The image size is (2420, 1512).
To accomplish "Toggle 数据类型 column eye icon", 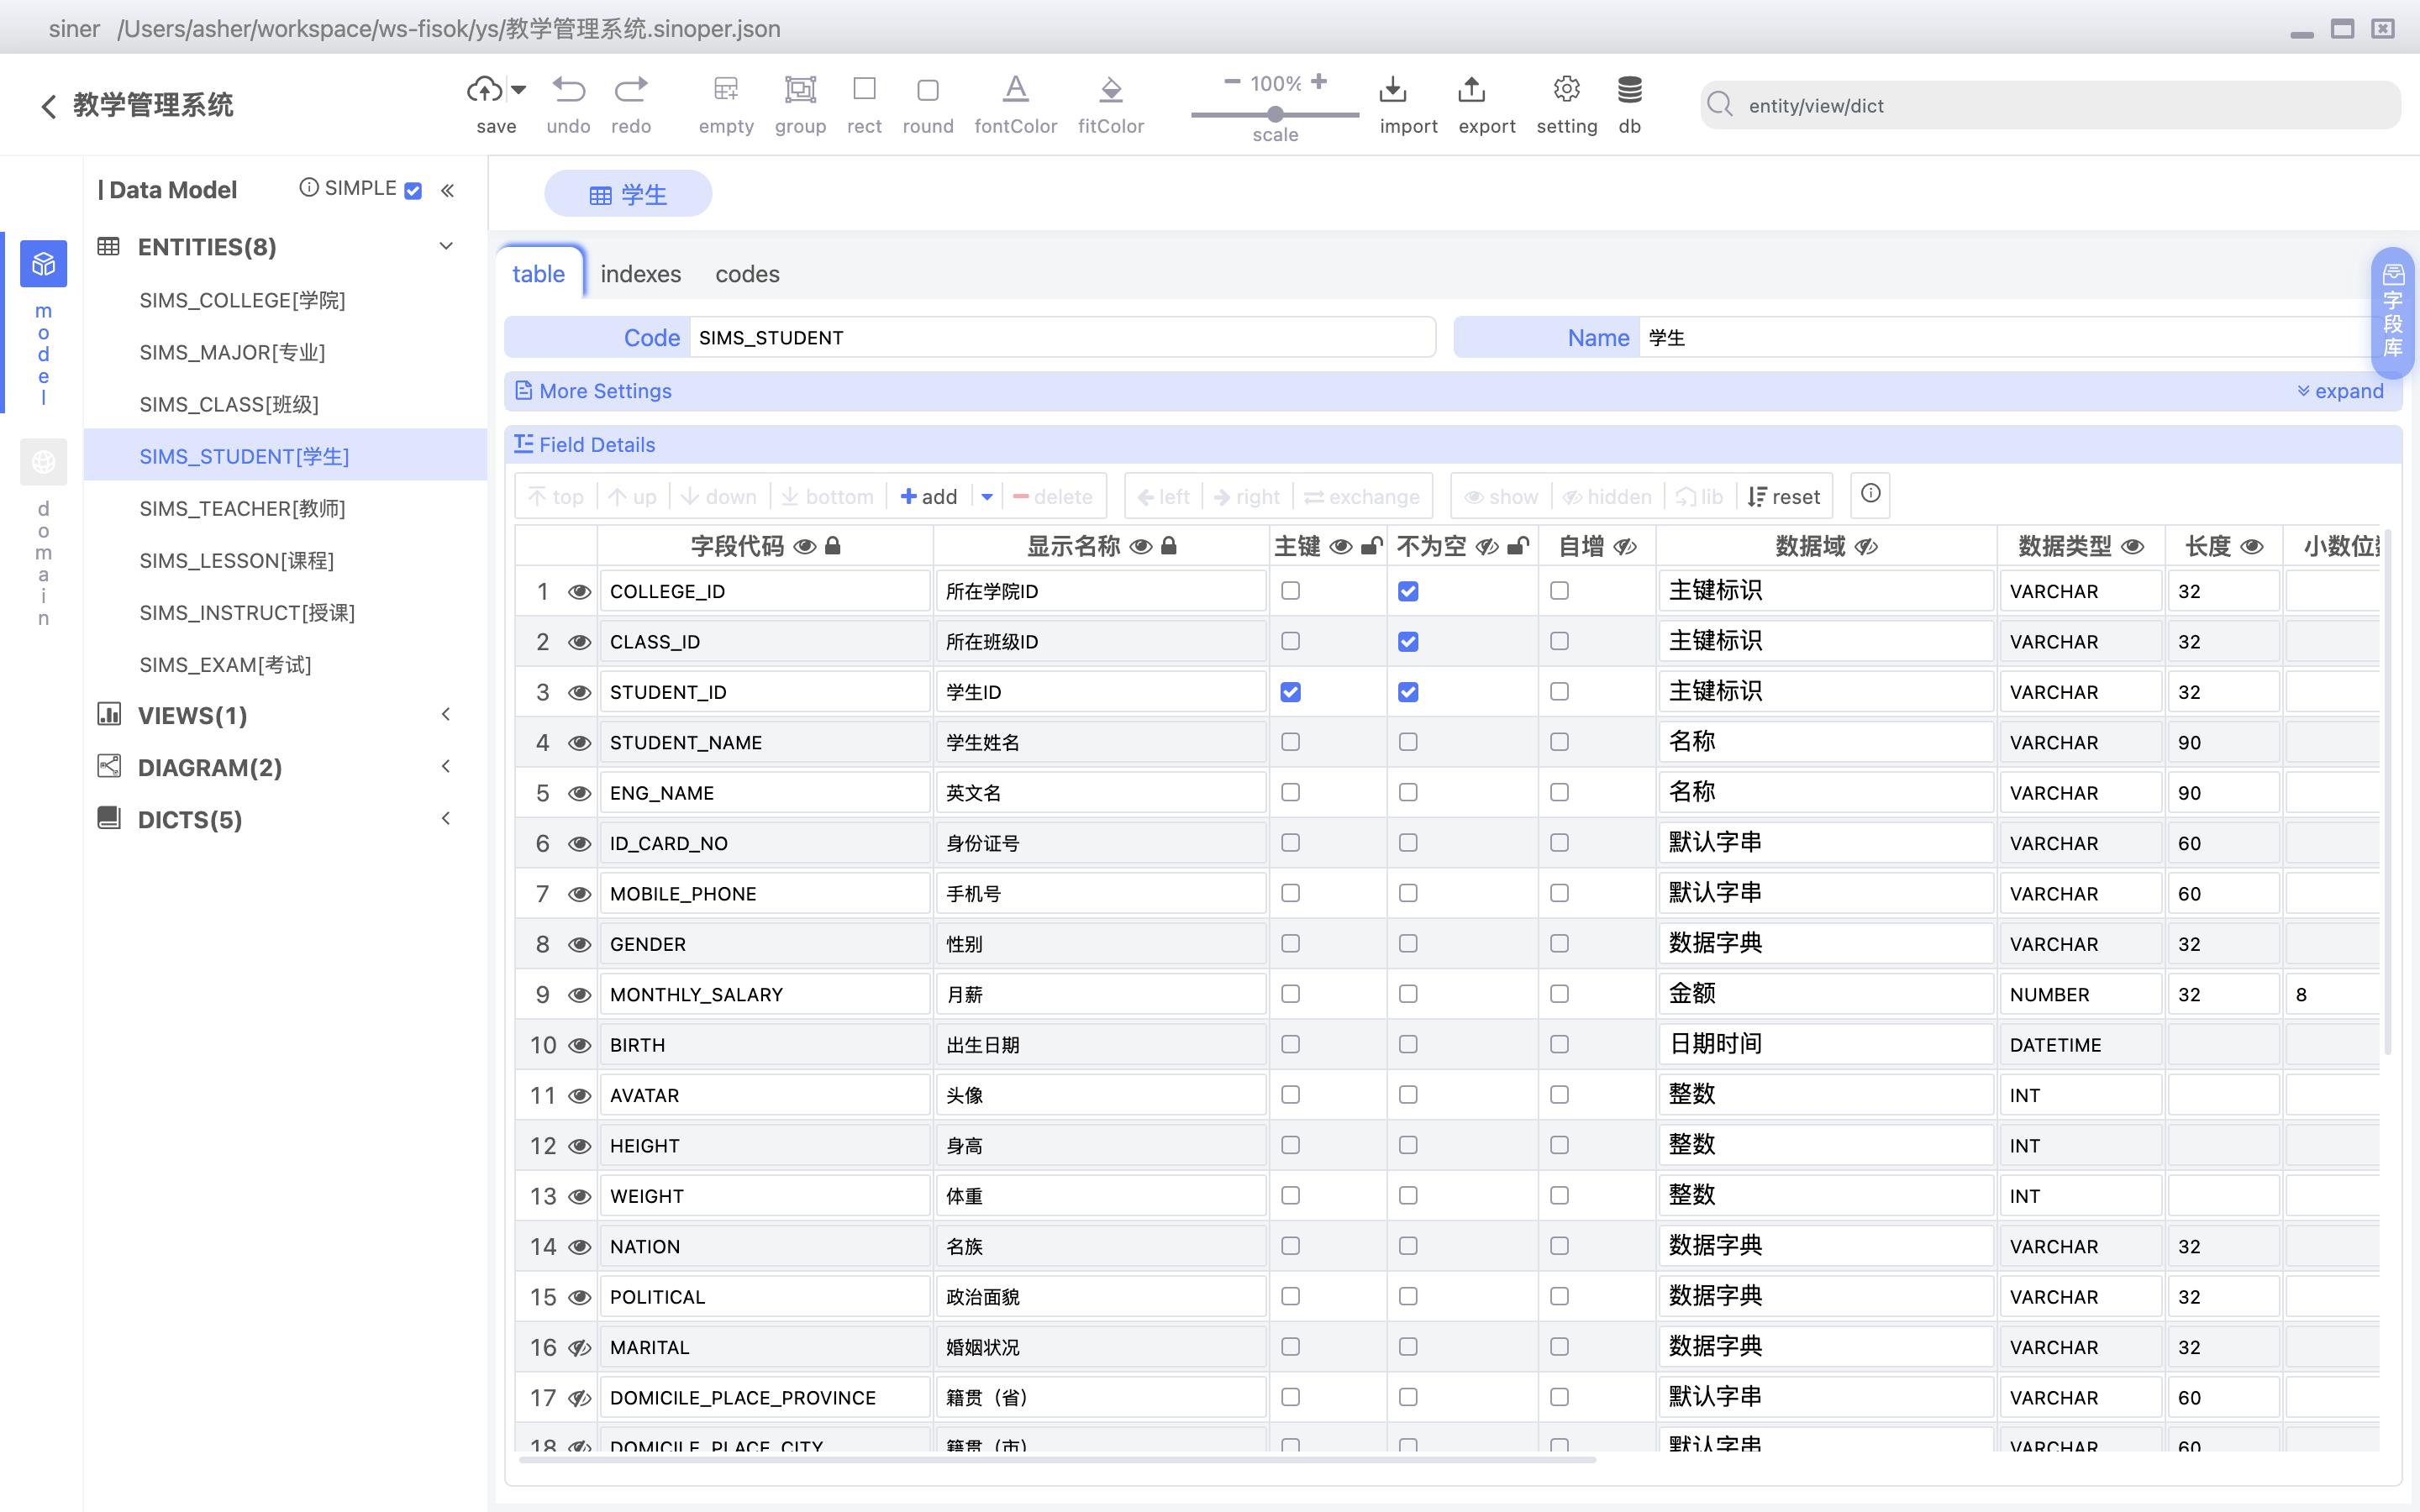I will 2132,547.
